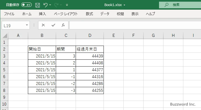
Task: Select column H header
Action: click(x=173, y=35)
